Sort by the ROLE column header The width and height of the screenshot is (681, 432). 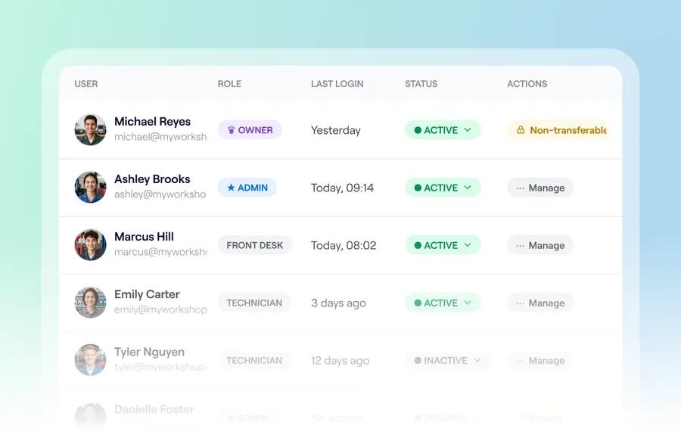(229, 84)
